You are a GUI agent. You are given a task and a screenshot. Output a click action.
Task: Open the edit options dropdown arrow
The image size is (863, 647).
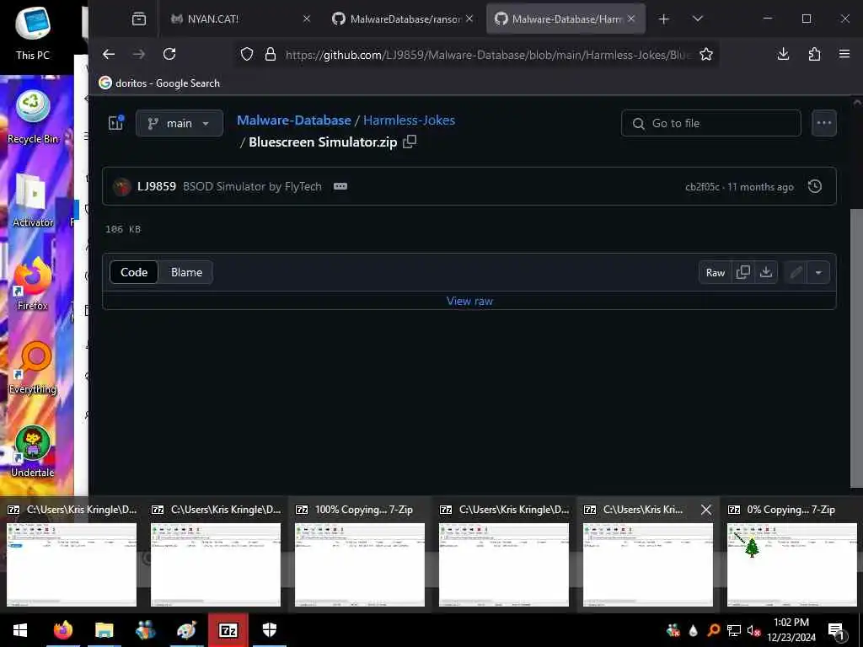(818, 272)
